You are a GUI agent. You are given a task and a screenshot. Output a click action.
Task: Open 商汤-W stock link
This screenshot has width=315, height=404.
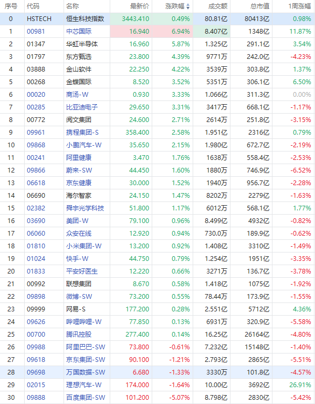point(77,95)
